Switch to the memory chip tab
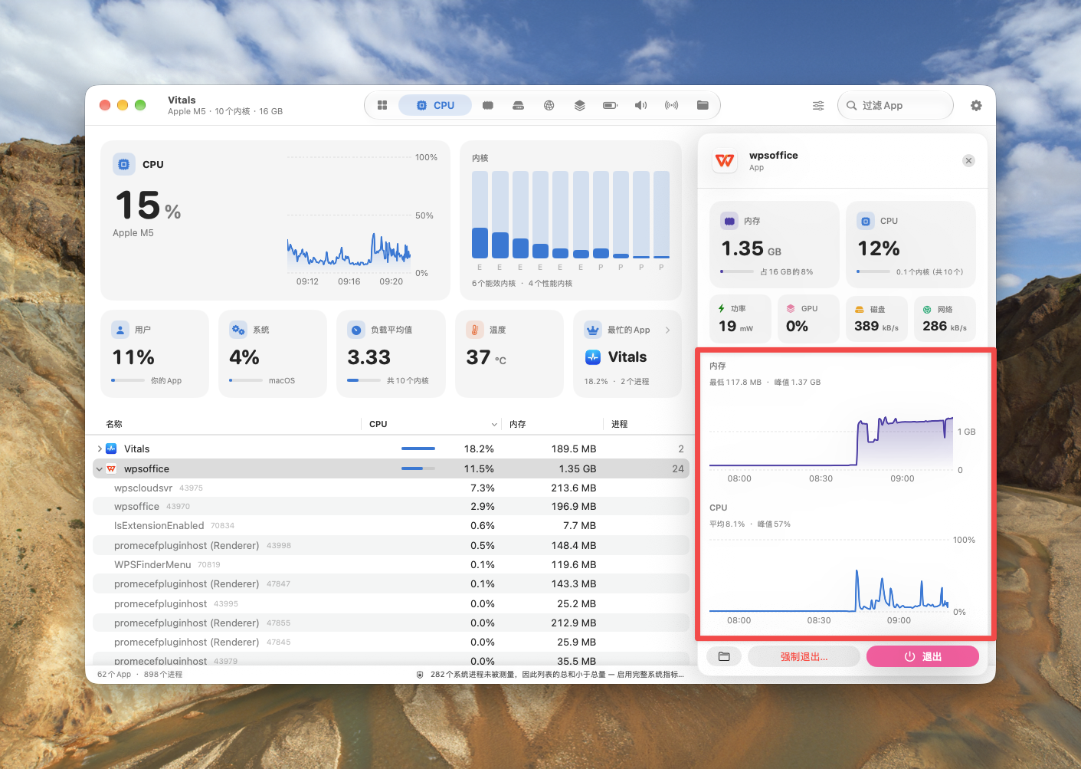1081x769 pixels. 487,105
